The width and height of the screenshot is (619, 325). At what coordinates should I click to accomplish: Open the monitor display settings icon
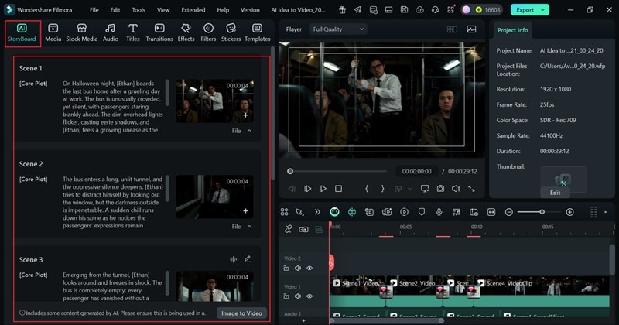click(x=425, y=189)
